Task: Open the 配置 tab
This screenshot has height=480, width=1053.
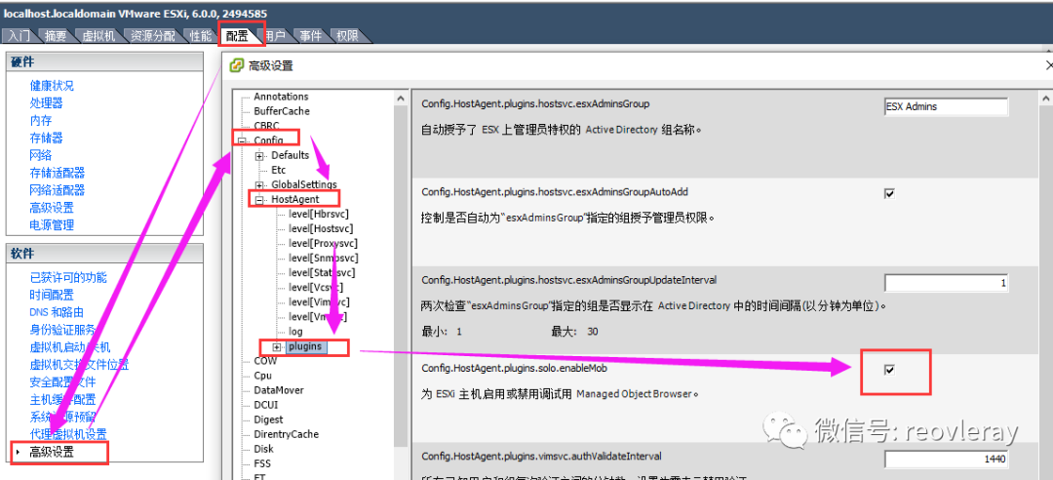Action: tap(237, 36)
